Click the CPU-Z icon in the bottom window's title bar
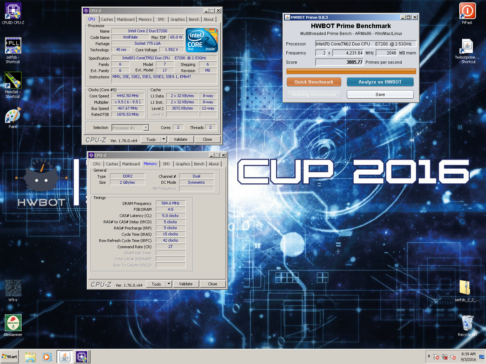The image size is (486, 364). 91,155
